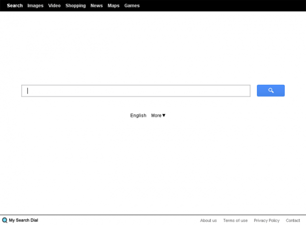Open the Contact link in footer

(x=293, y=221)
